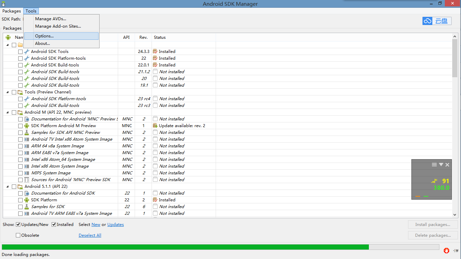Check the Android SDK Tools checkbox
Image resolution: width=461 pixels, height=259 pixels.
[x=21, y=52]
